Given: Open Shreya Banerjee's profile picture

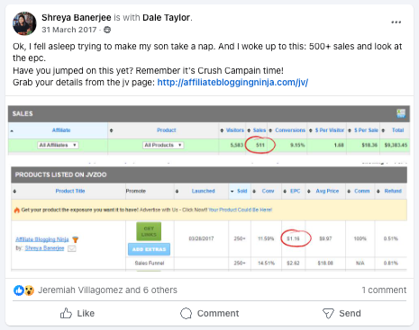Looking at the screenshot, I should (x=24, y=23).
